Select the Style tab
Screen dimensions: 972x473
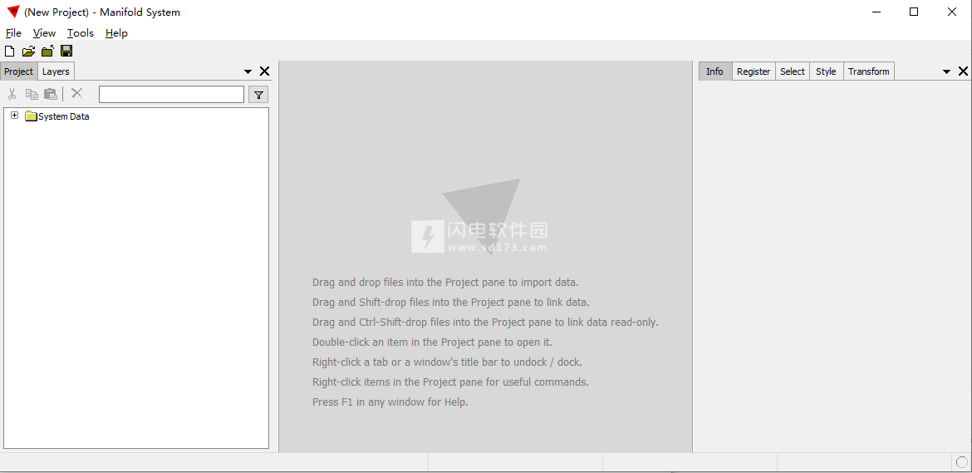(x=826, y=71)
